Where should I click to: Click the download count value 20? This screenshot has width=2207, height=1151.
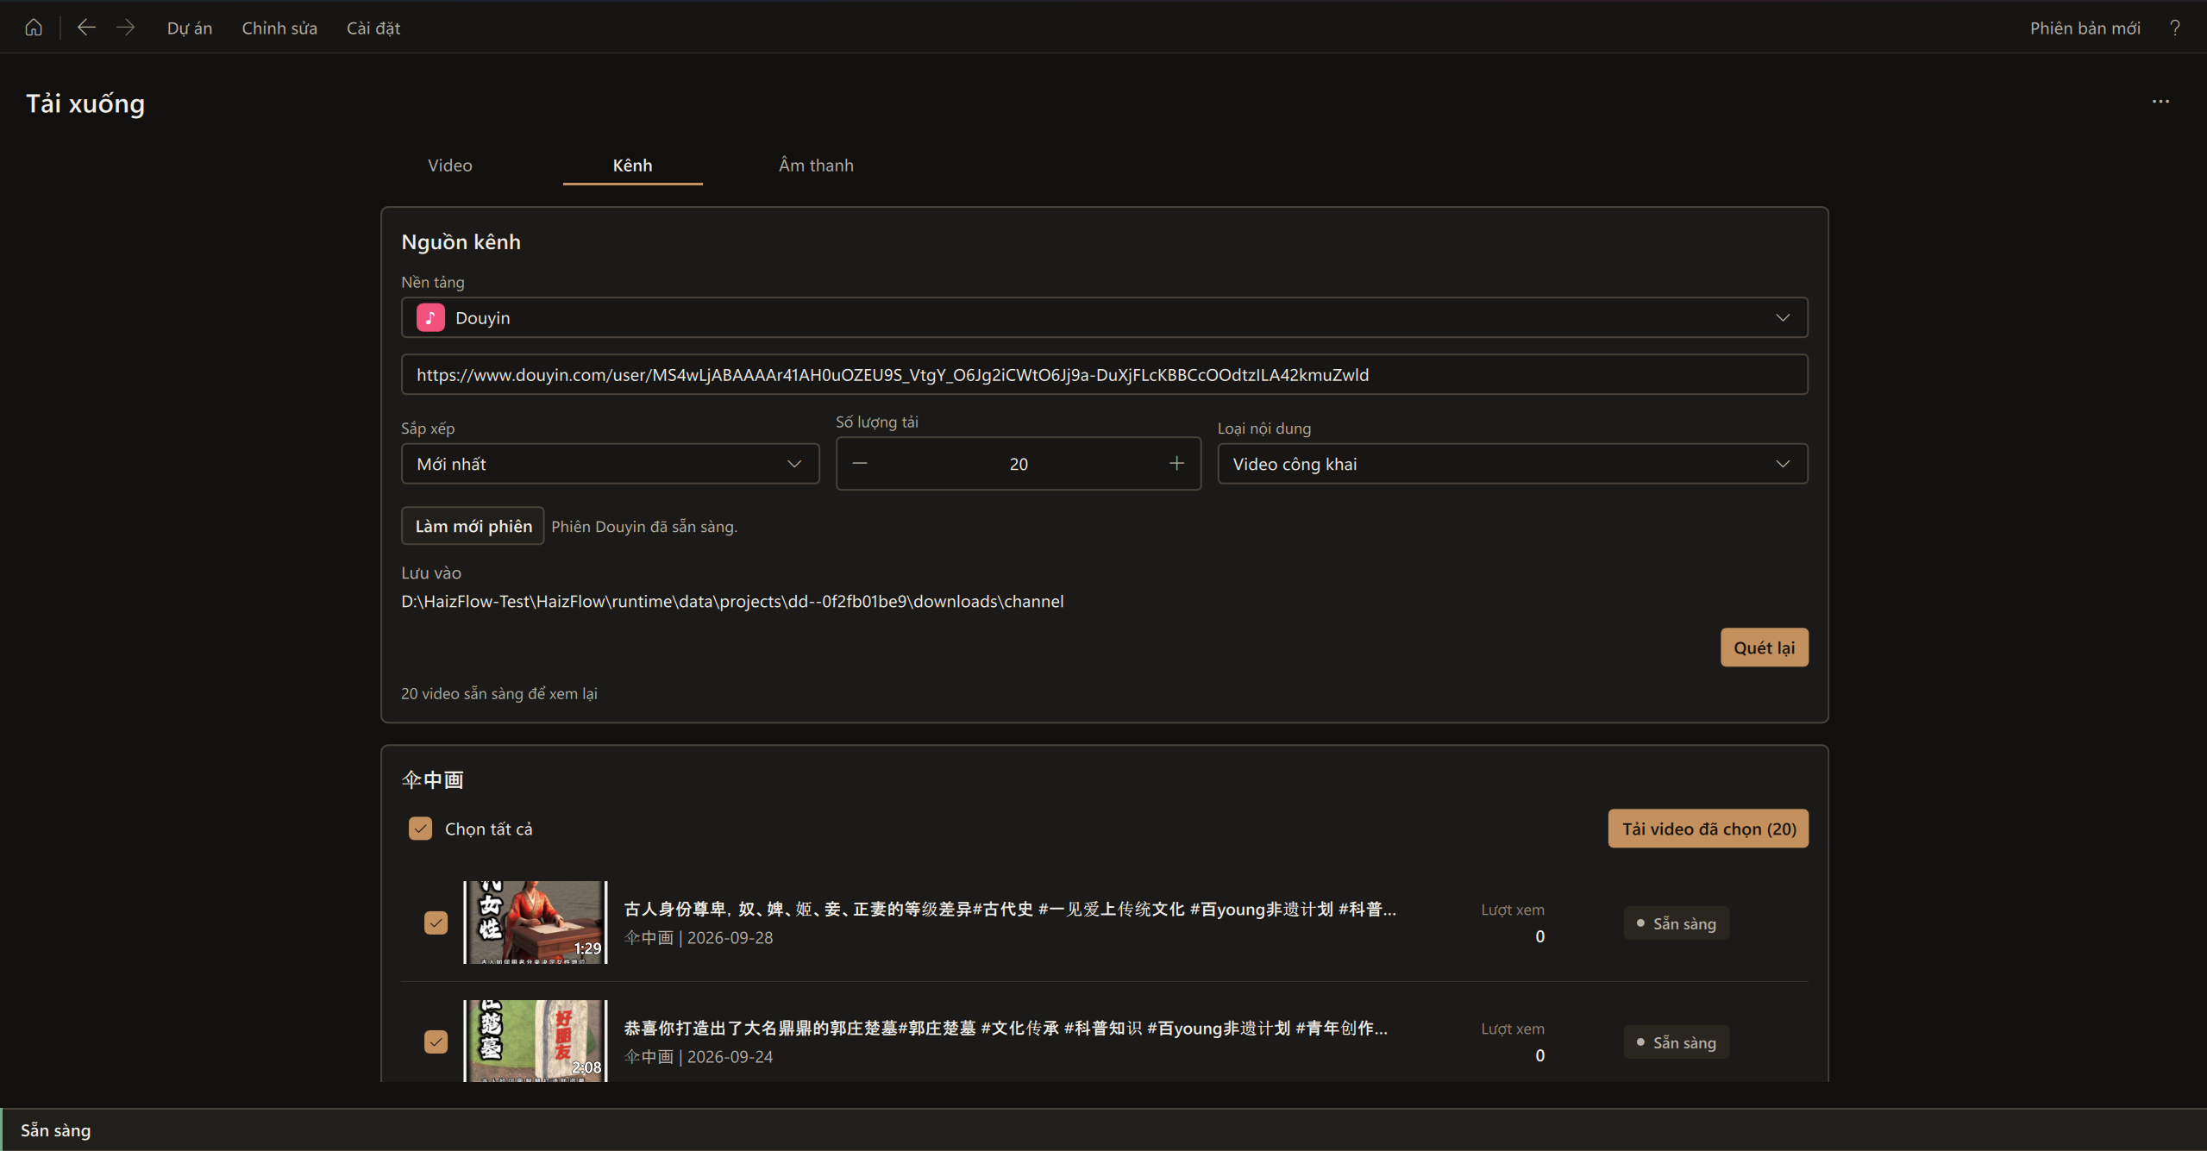(x=1019, y=464)
